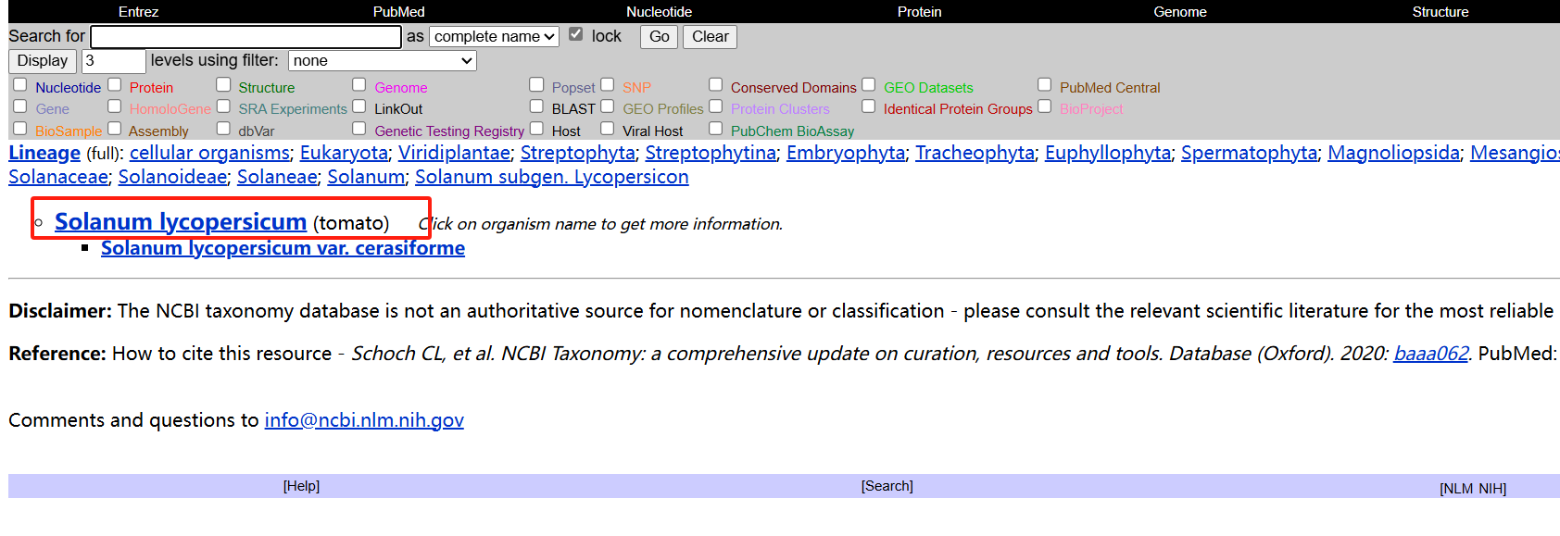Check the Identical Protein Groups checkbox
The width and height of the screenshot is (1560, 536).
click(x=869, y=106)
